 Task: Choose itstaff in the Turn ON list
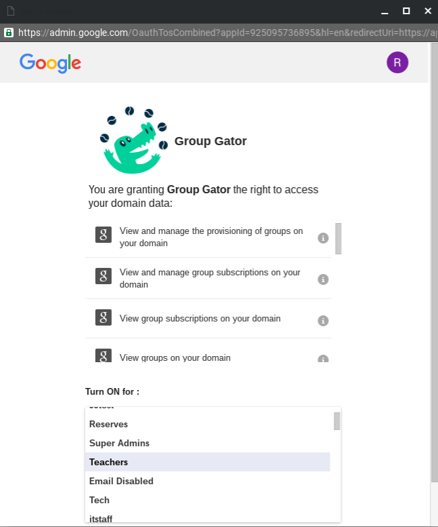click(x=102, y=518)
